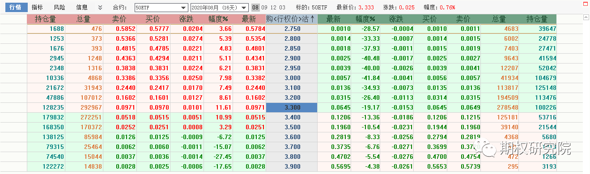
Task: Select expiry month 08 button
Action: (x=255, y=8)
